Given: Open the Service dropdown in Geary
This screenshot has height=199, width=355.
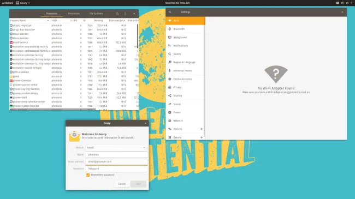Looking at the screenshot, I should [x=116, y=148].
